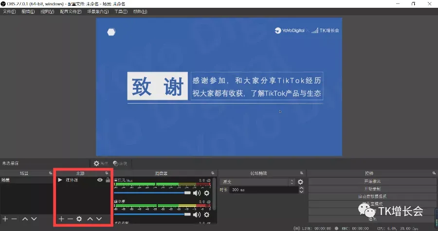This screenshot has width=438, height=231.
Task: Float the 来源 sources dock
Action: pyautogui.click(x=107, y=173)
